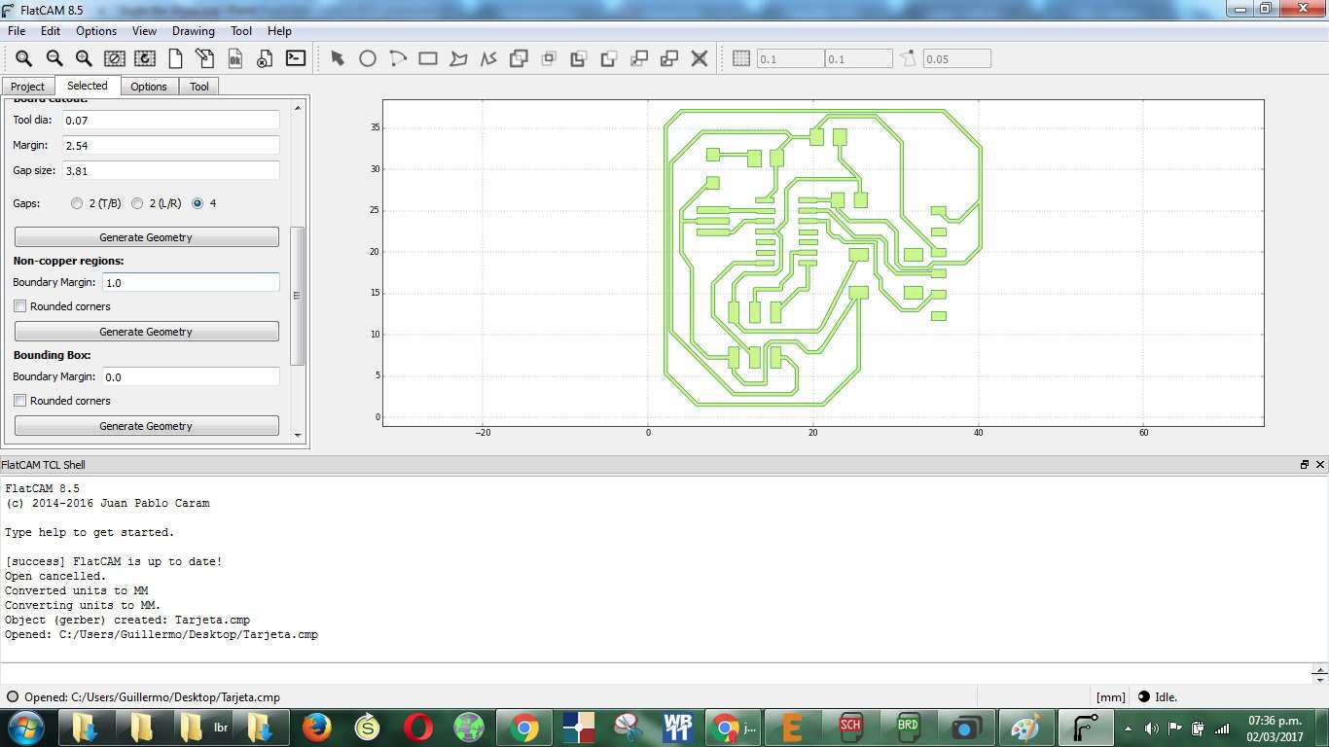Click Non-copper Boundary Margin 1.0 field
Viewport: 1329px width, 747px height.
[191, 282]
